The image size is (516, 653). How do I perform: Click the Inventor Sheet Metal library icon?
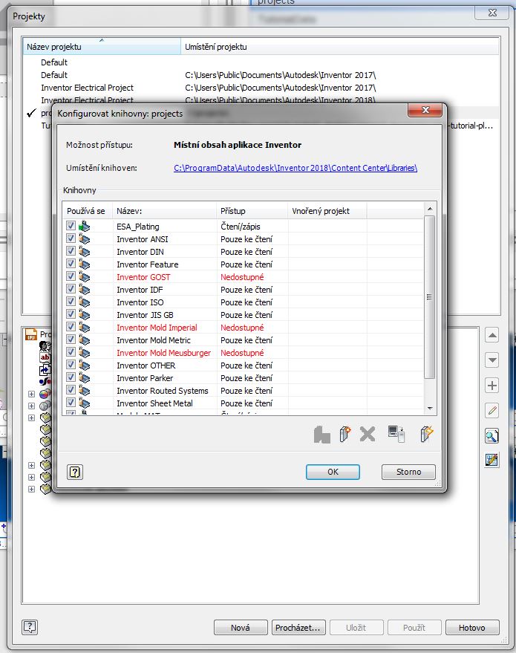(x=84, y=403)
